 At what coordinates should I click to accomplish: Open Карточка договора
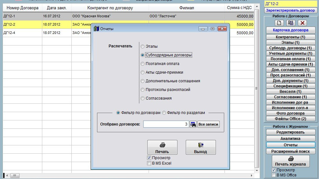pyautogui.click(x=290, y=30)
